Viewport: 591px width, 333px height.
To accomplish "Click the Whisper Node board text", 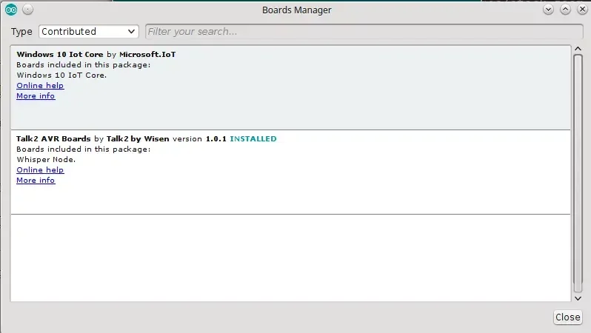I will [x=46, y=160].
